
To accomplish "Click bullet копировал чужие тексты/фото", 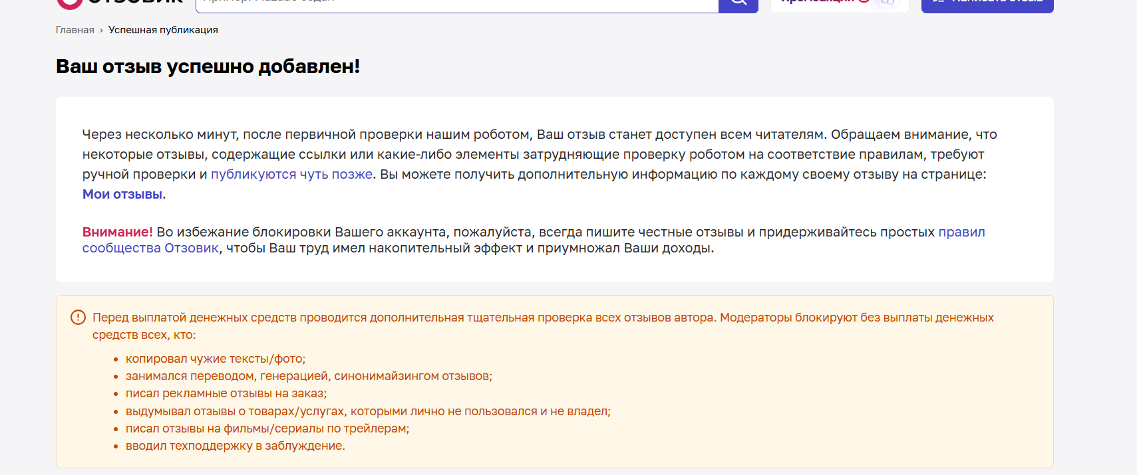I will (x=216, y=359).
